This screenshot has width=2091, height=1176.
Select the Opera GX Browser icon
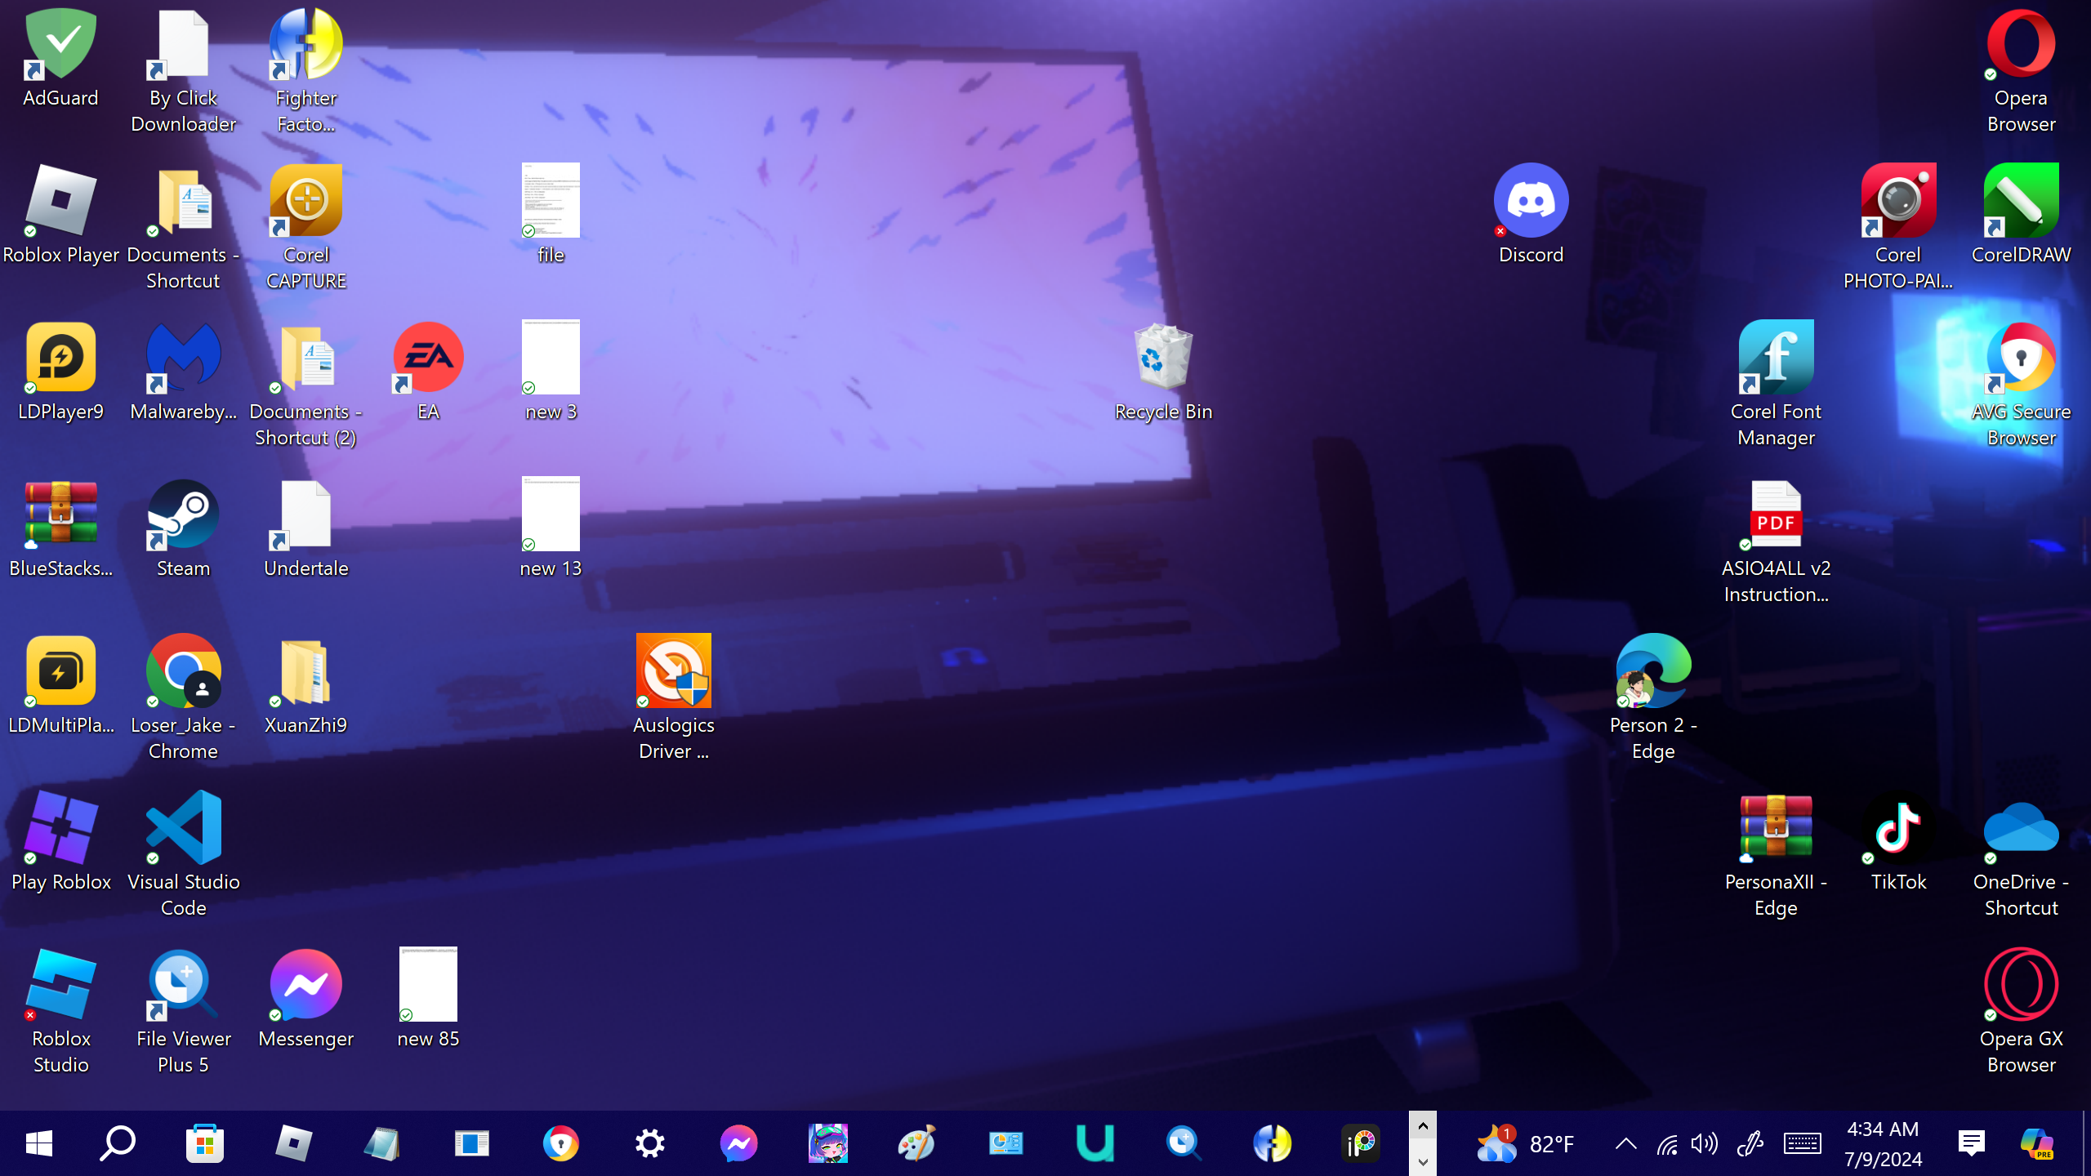pos(2021,986)
